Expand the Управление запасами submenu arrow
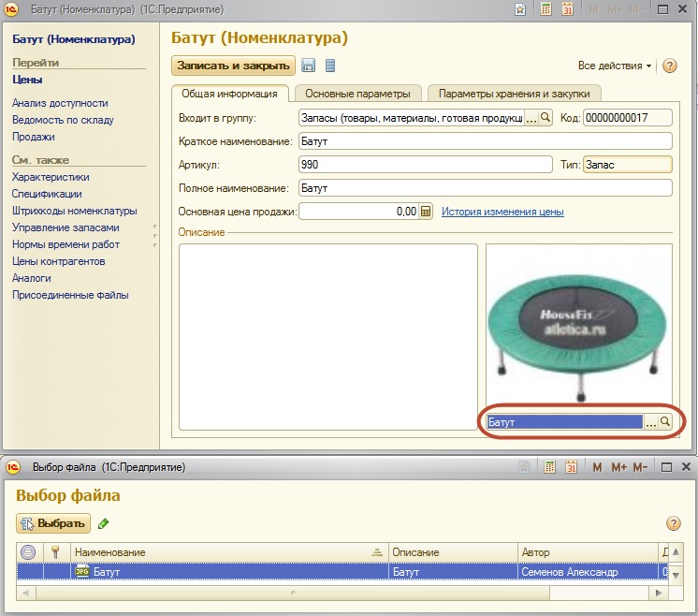 point(155,227)
